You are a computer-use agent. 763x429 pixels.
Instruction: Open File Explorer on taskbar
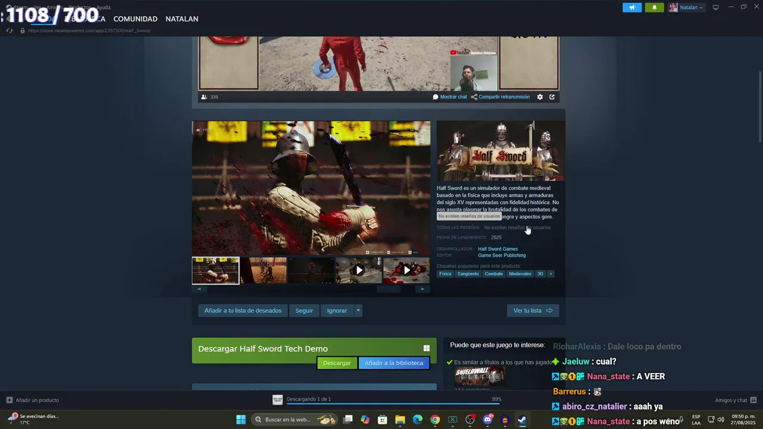click(x=400, y=419)
